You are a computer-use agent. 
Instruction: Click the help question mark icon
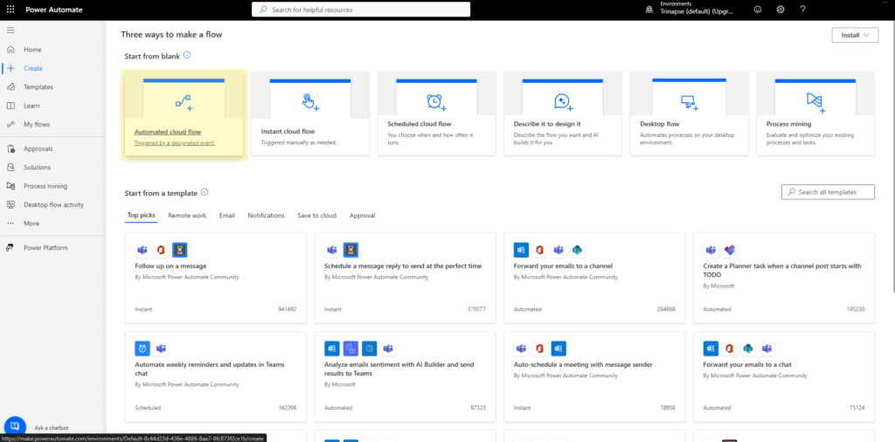click(802, 10)
